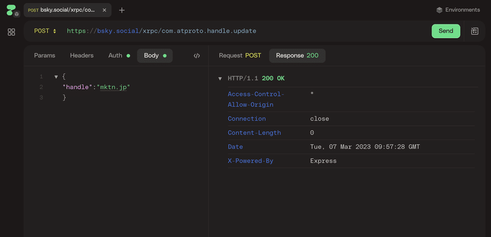Open the collections grid icon in sidebar

[x=11, y=32]
